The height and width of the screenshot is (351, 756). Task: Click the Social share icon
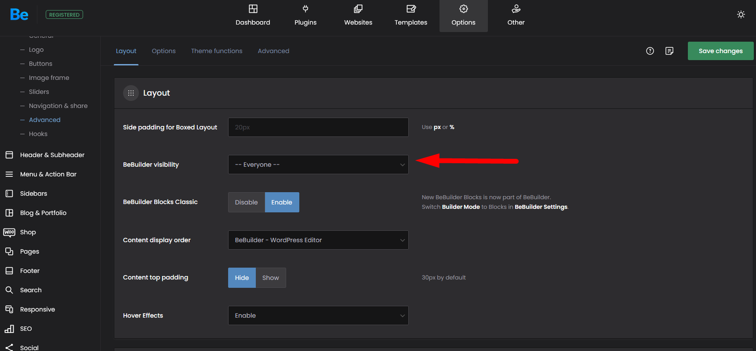9,347
